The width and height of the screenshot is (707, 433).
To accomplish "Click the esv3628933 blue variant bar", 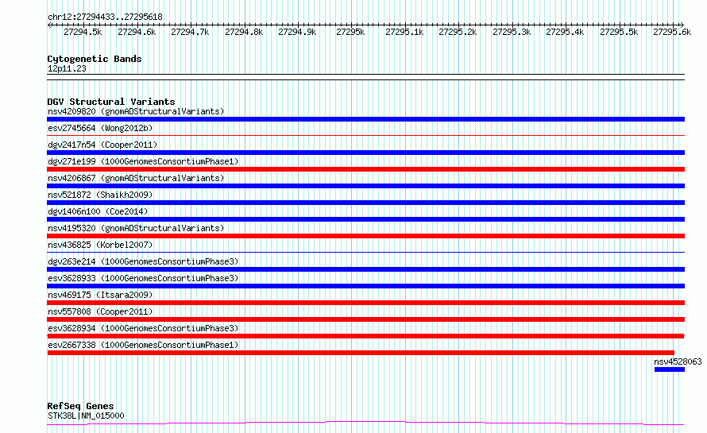I will [x=365, y=286].
